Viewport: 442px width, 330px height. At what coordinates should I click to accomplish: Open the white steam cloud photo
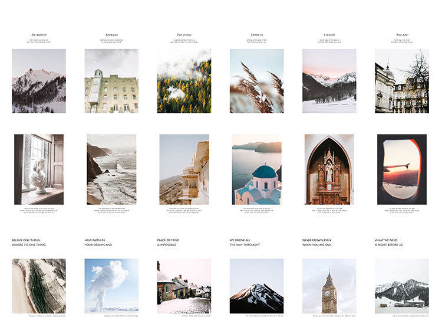(x=111, y=286)
